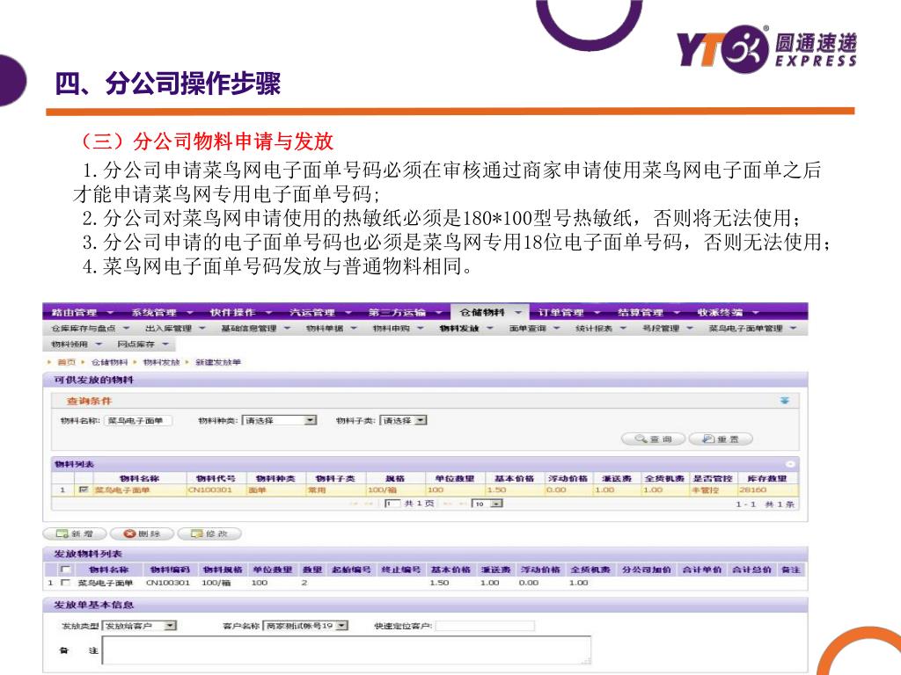This screenshot has height=675, width=901.
Task: Click the 合计总价 column header
Action: tap(751, 570)
